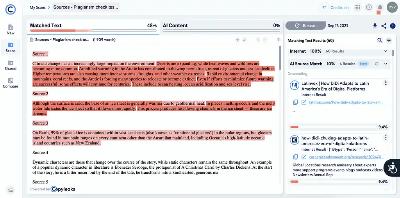The height and width of the screenshot is (198, 400).
Task: Click the share report icon
Action: click(x=384, y=26)
